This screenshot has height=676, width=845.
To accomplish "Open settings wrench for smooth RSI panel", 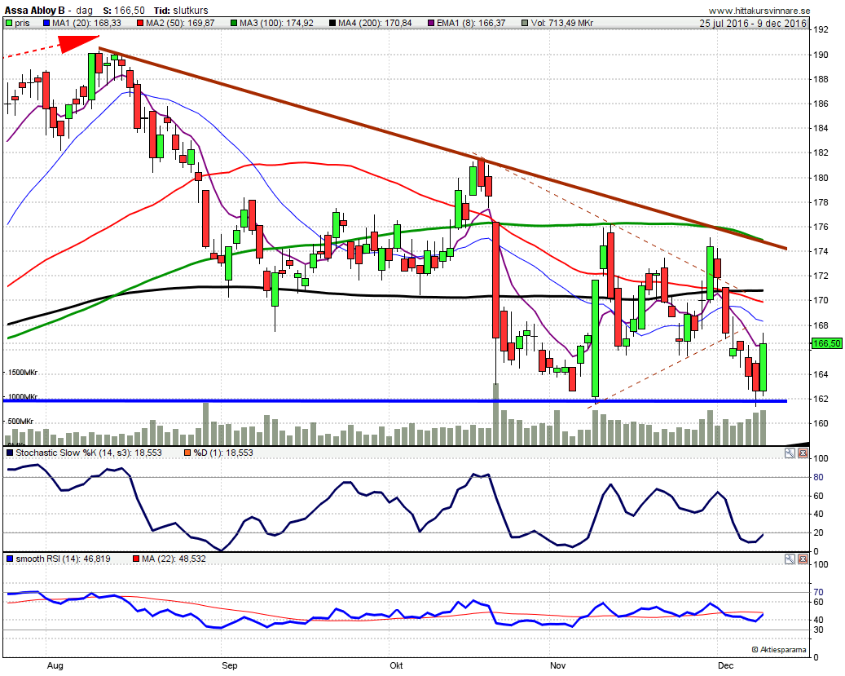I will point(790,559).
